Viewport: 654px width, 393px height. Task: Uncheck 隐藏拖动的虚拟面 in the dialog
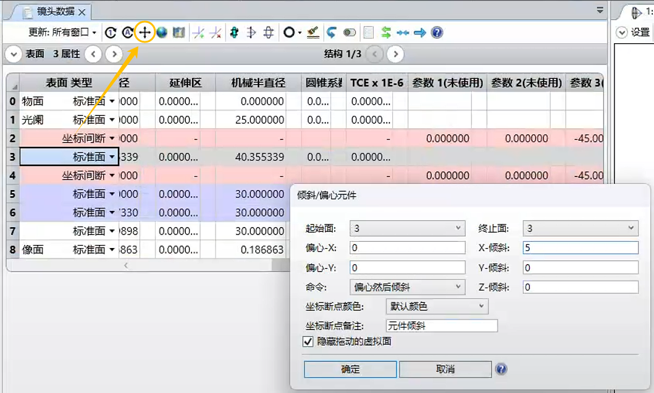[x=307, y=342]
